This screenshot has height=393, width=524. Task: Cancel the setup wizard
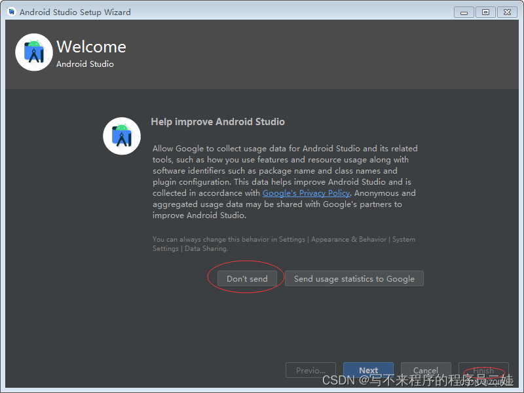coord(426,370)
